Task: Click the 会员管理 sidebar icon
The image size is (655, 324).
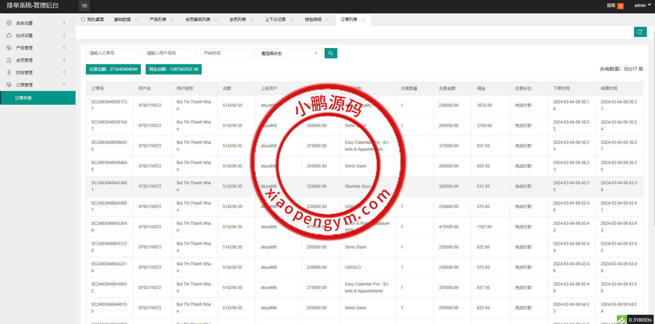Action: tap(9, 60)
